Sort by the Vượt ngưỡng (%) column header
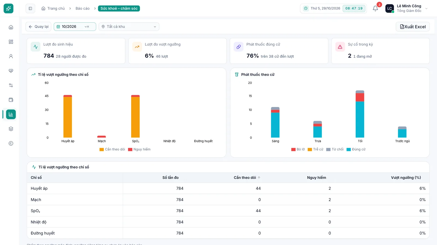Image resolution: width=437 pixels, height=245 pixels. tap(406, 178)
